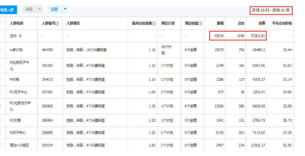305x156 pixels.
Task: Open the M月子中心 audience name
Action: point(18,133)
